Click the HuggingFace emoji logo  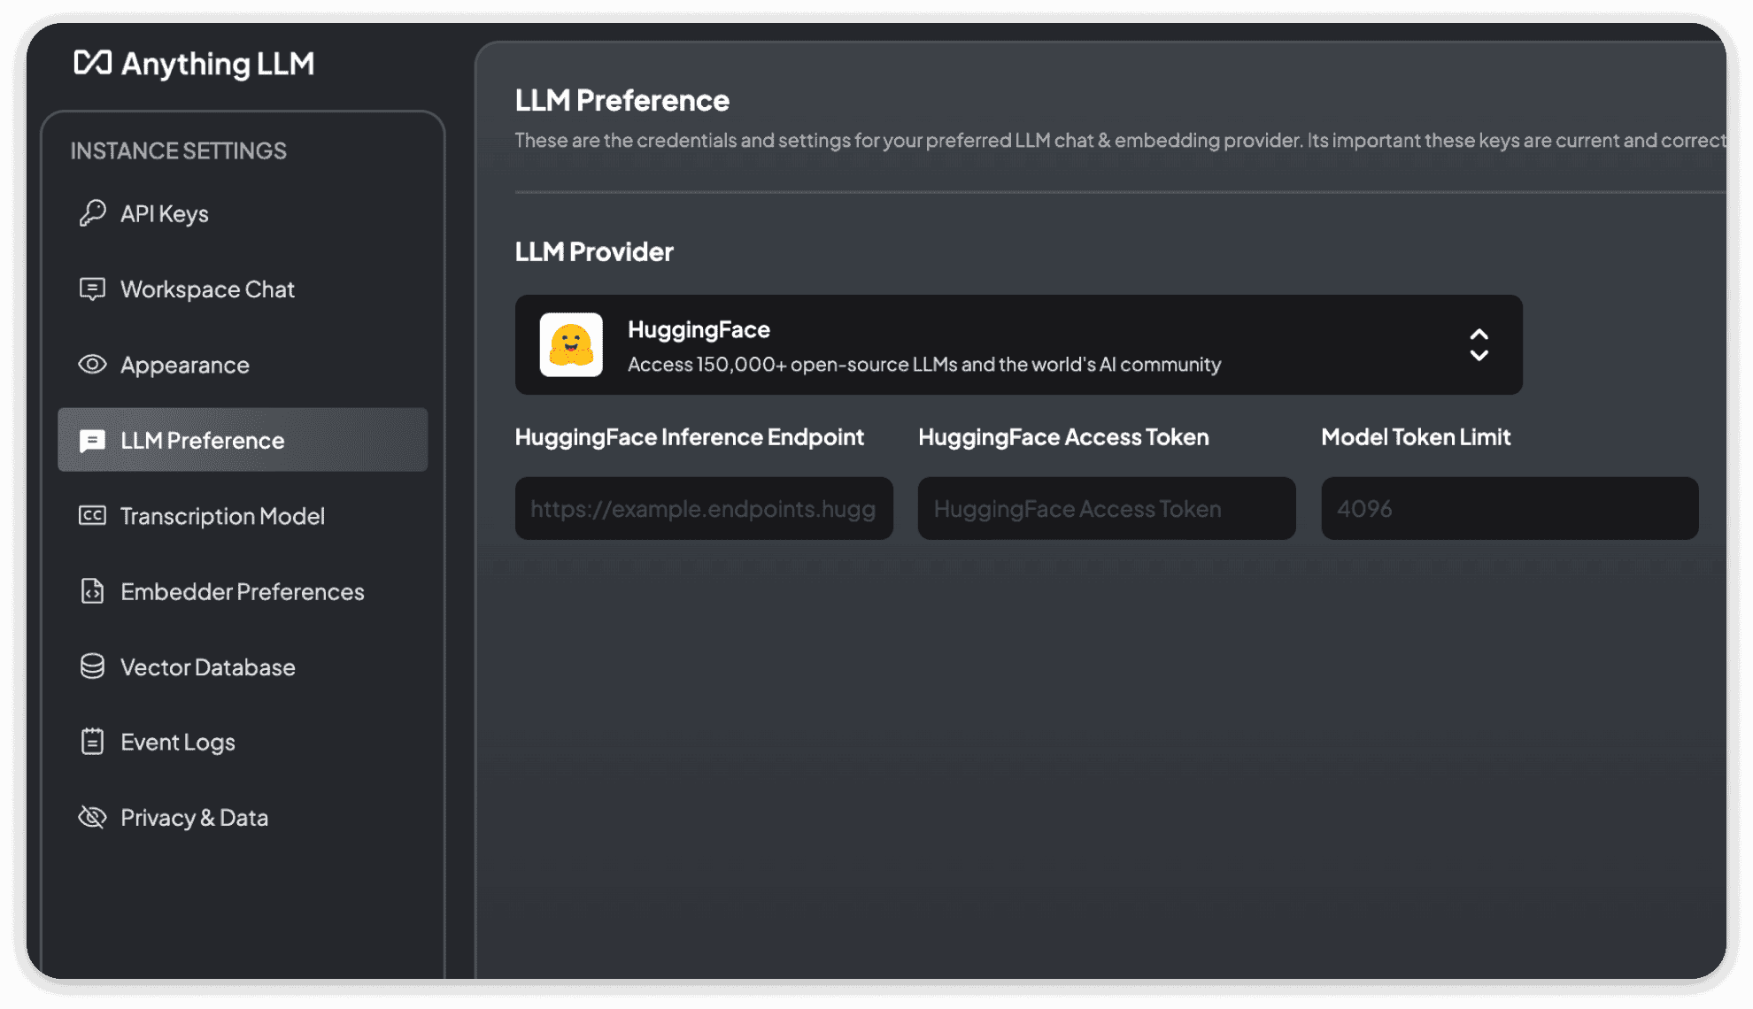tap(571, 345)
